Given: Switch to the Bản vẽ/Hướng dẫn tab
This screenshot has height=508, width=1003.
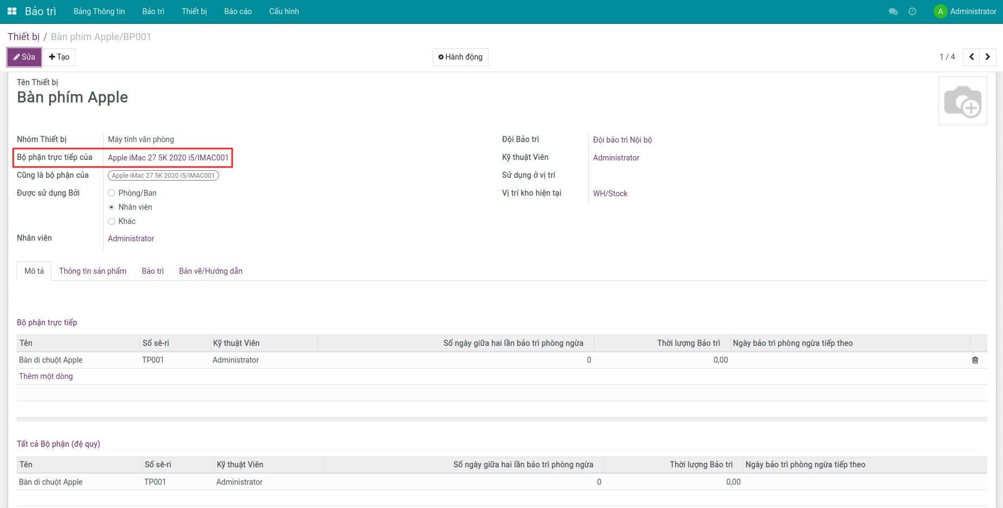Looking at the screenshot, I should [x=210, y=271].
